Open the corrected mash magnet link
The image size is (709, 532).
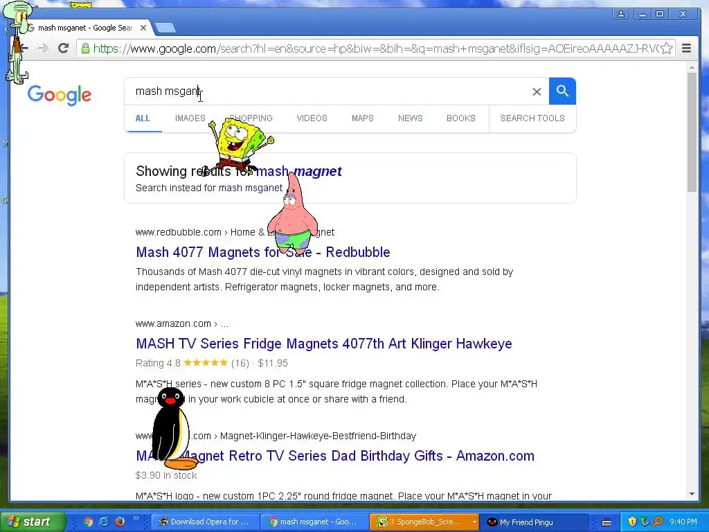coord(299,171)
